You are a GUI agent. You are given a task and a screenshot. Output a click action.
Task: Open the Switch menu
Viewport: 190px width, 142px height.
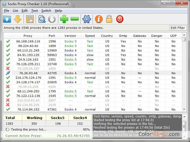click(46, 11)
